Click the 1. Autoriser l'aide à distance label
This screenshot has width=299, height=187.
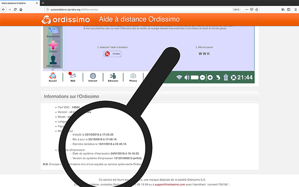coord(112,47)
